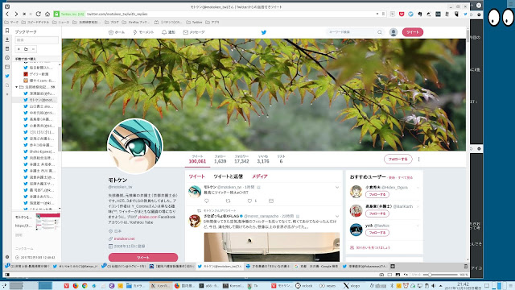Open the address bar dropdown arrow
The height and width of the screenshot is (290, 515).
pyautogui.click(x=377, y=14)
